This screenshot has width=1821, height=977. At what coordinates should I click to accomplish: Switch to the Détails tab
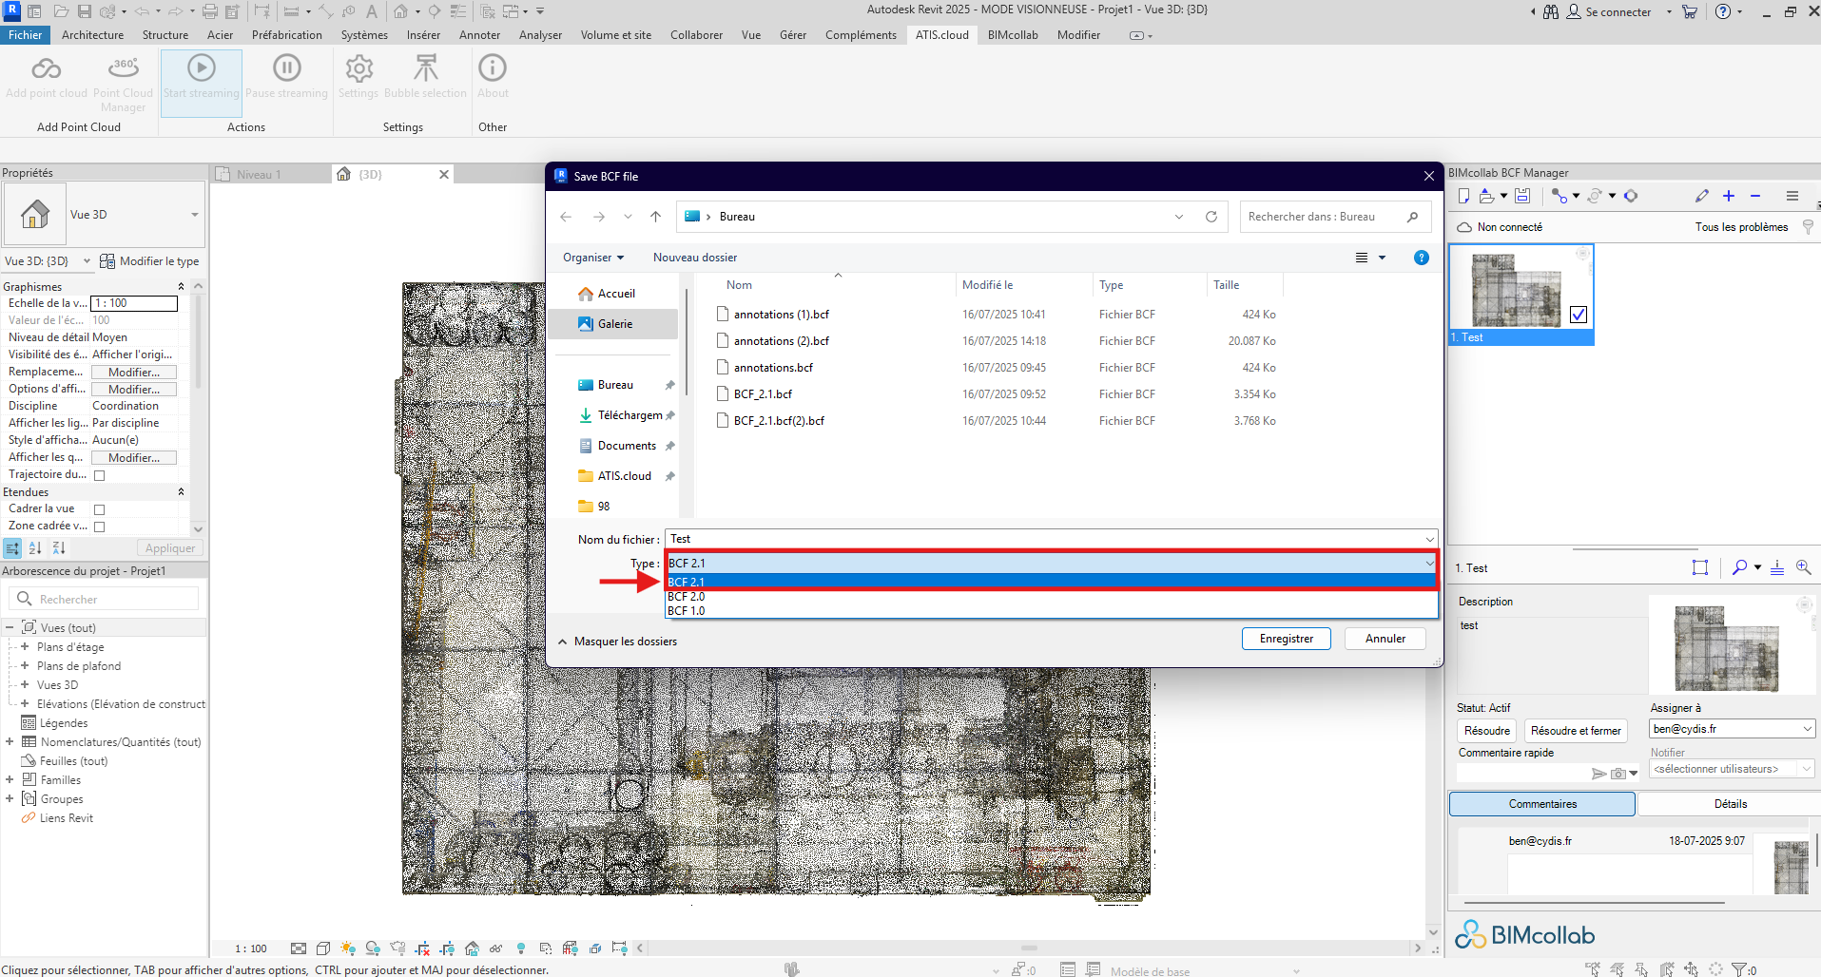pyautogui.click(x=1730, y=804)
